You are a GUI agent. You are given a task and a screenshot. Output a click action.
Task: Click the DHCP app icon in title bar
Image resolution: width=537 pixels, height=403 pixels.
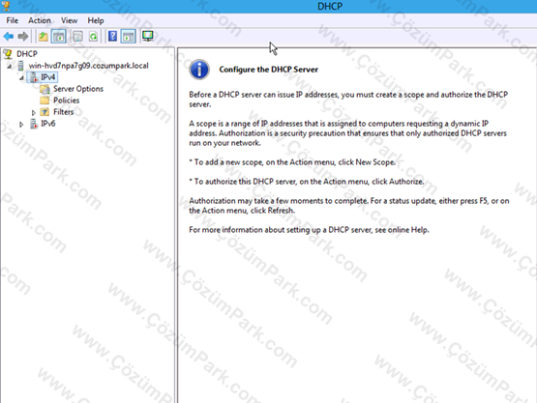pos(6,6)
